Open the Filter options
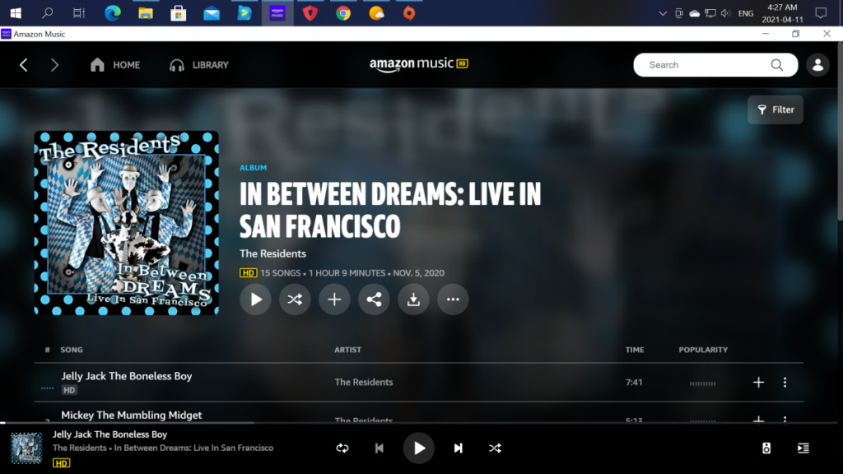The width and height of the screenshot is (843, 474). point(775,109)
